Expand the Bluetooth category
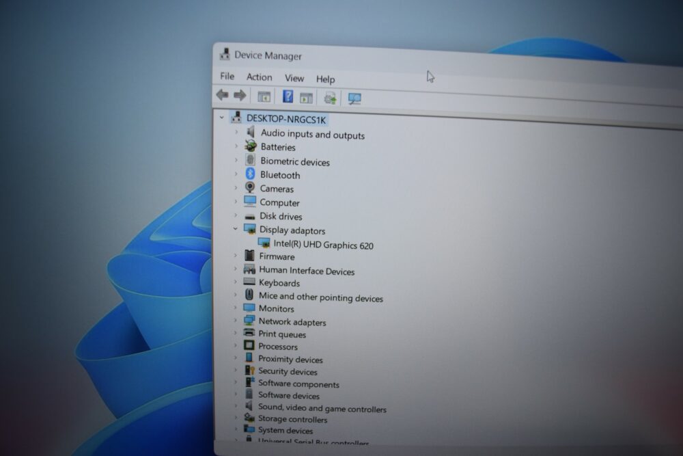This screenshot has height=456, width=683. [236, 174]
